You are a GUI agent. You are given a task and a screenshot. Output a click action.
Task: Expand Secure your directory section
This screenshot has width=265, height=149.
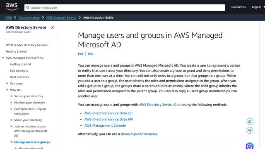(11, 96)
